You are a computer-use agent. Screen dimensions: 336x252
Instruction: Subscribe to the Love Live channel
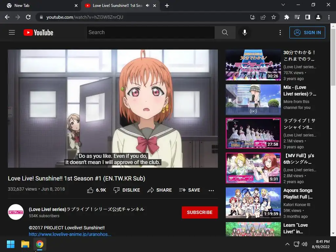[200, 212]
